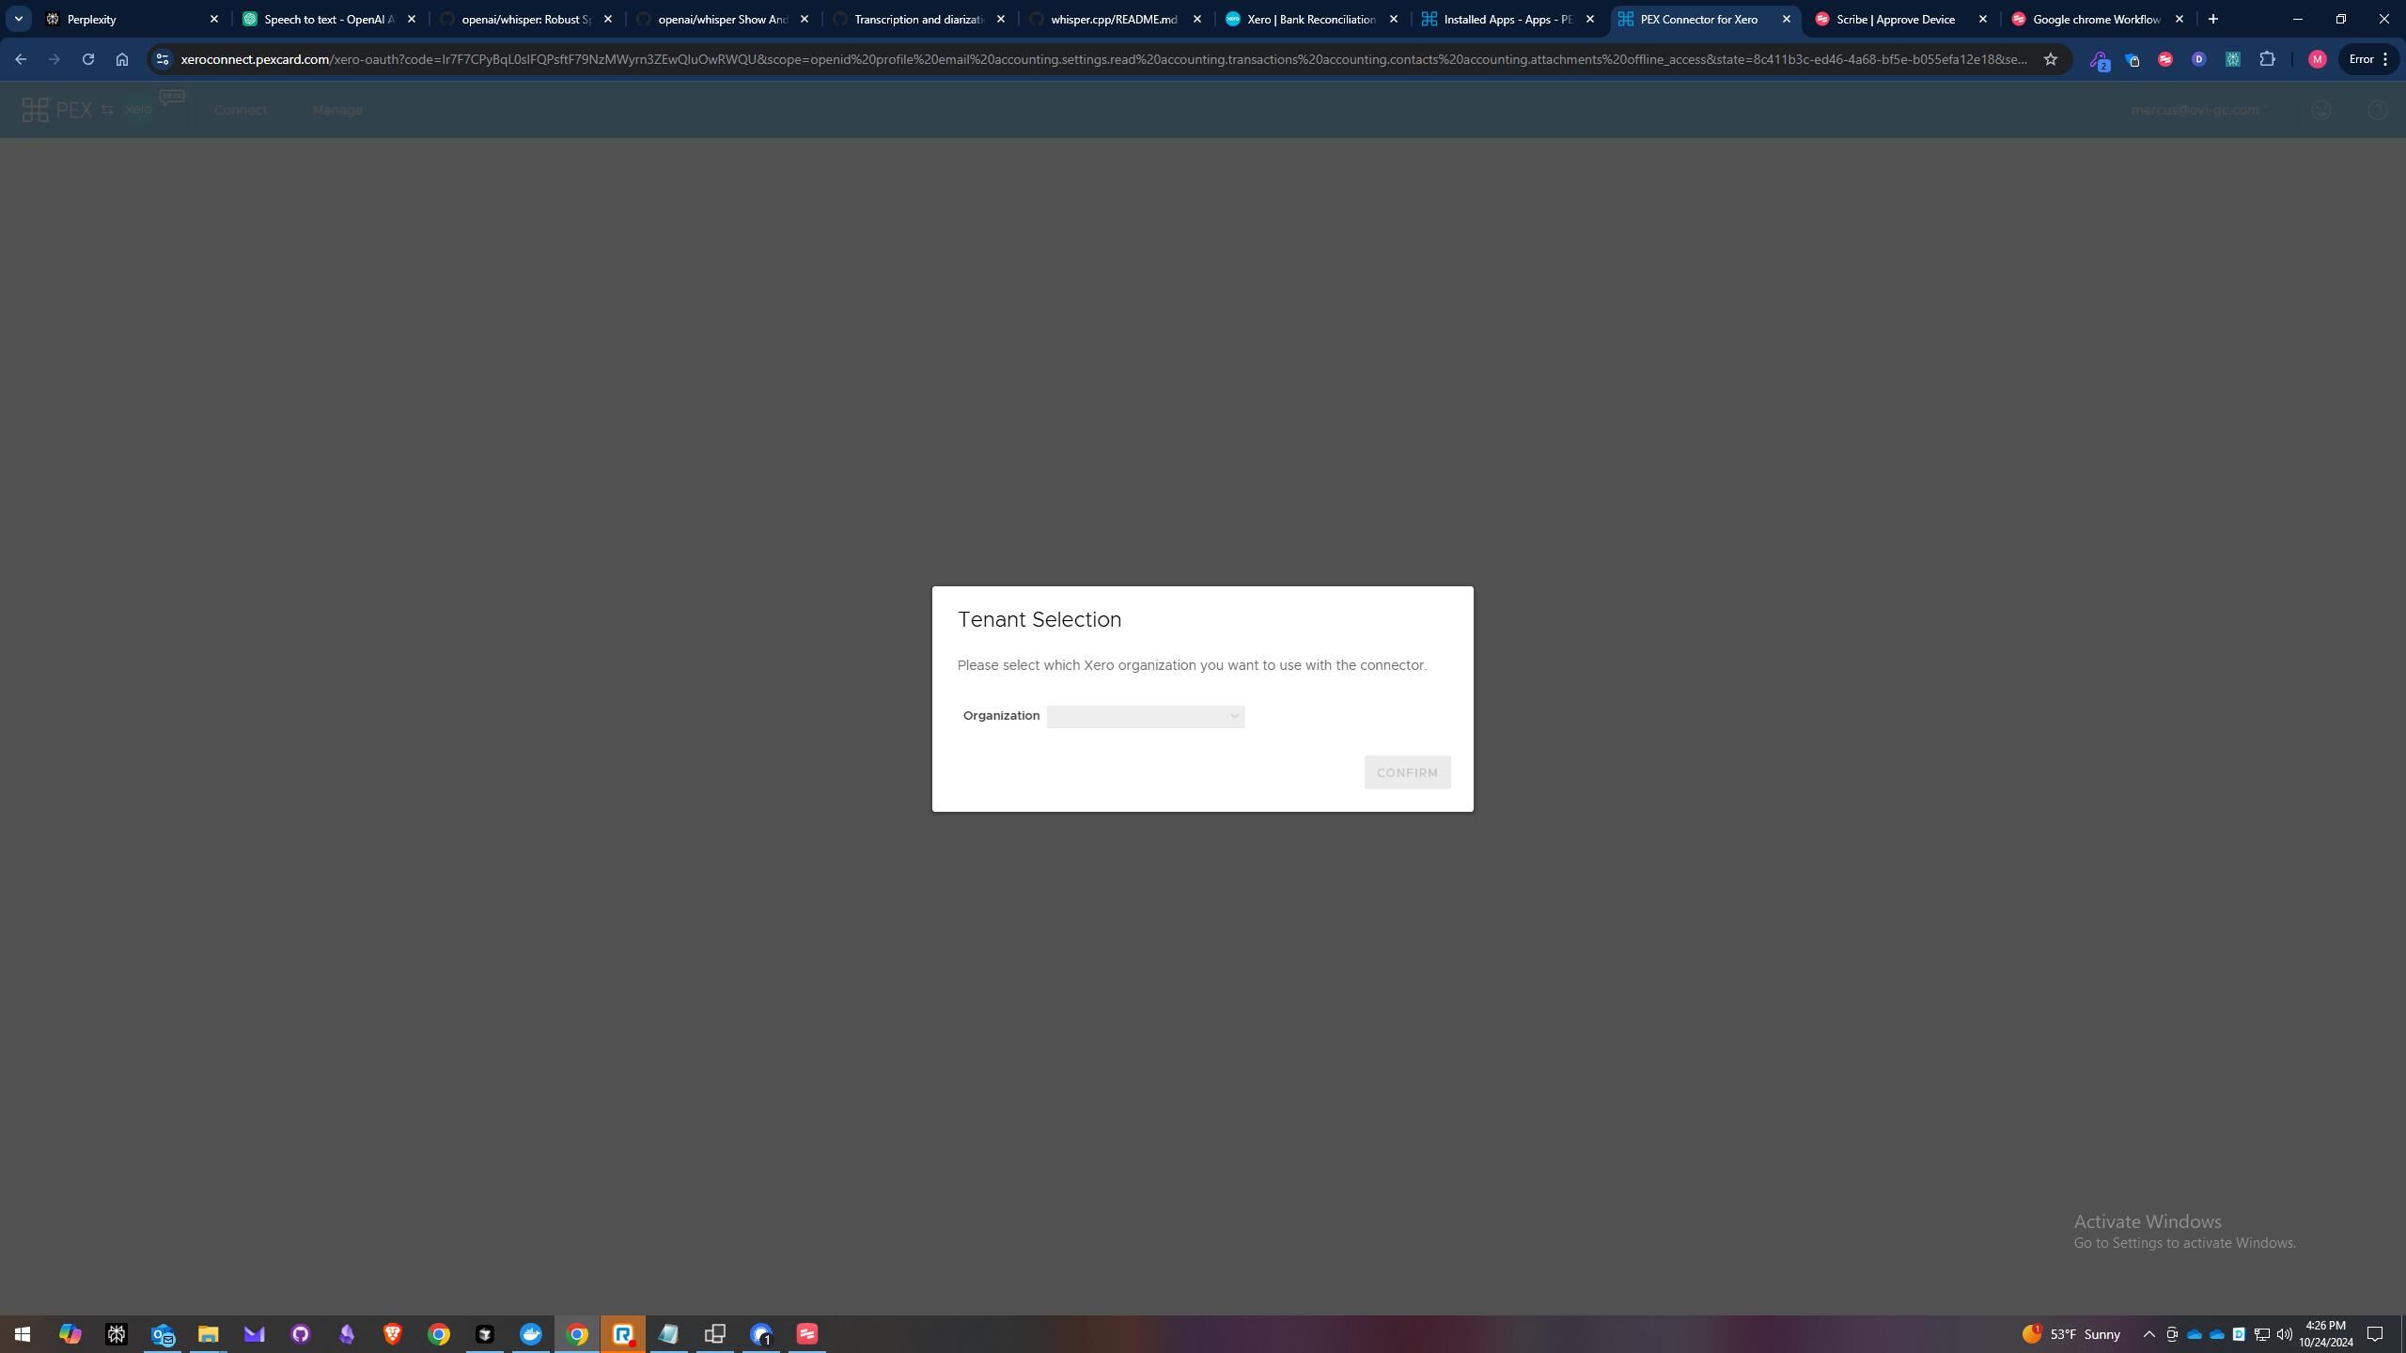This screenshot has width=2406, height=1353.
Task: Open weather widget showing 53°F Sunny
Action: click(2072, 1334)
